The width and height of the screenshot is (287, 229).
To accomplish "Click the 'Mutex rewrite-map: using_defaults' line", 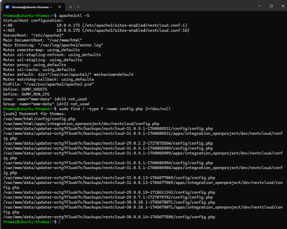I will 42,50.
